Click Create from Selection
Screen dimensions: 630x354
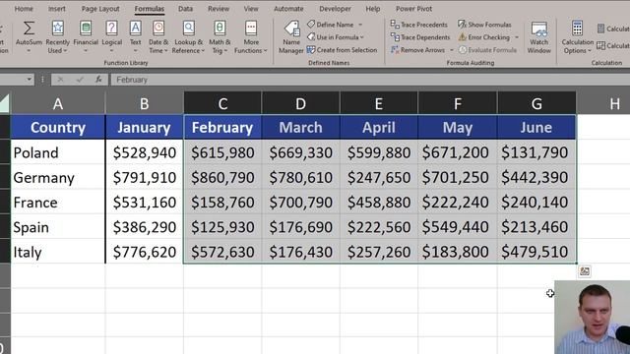tap(343, 50)
